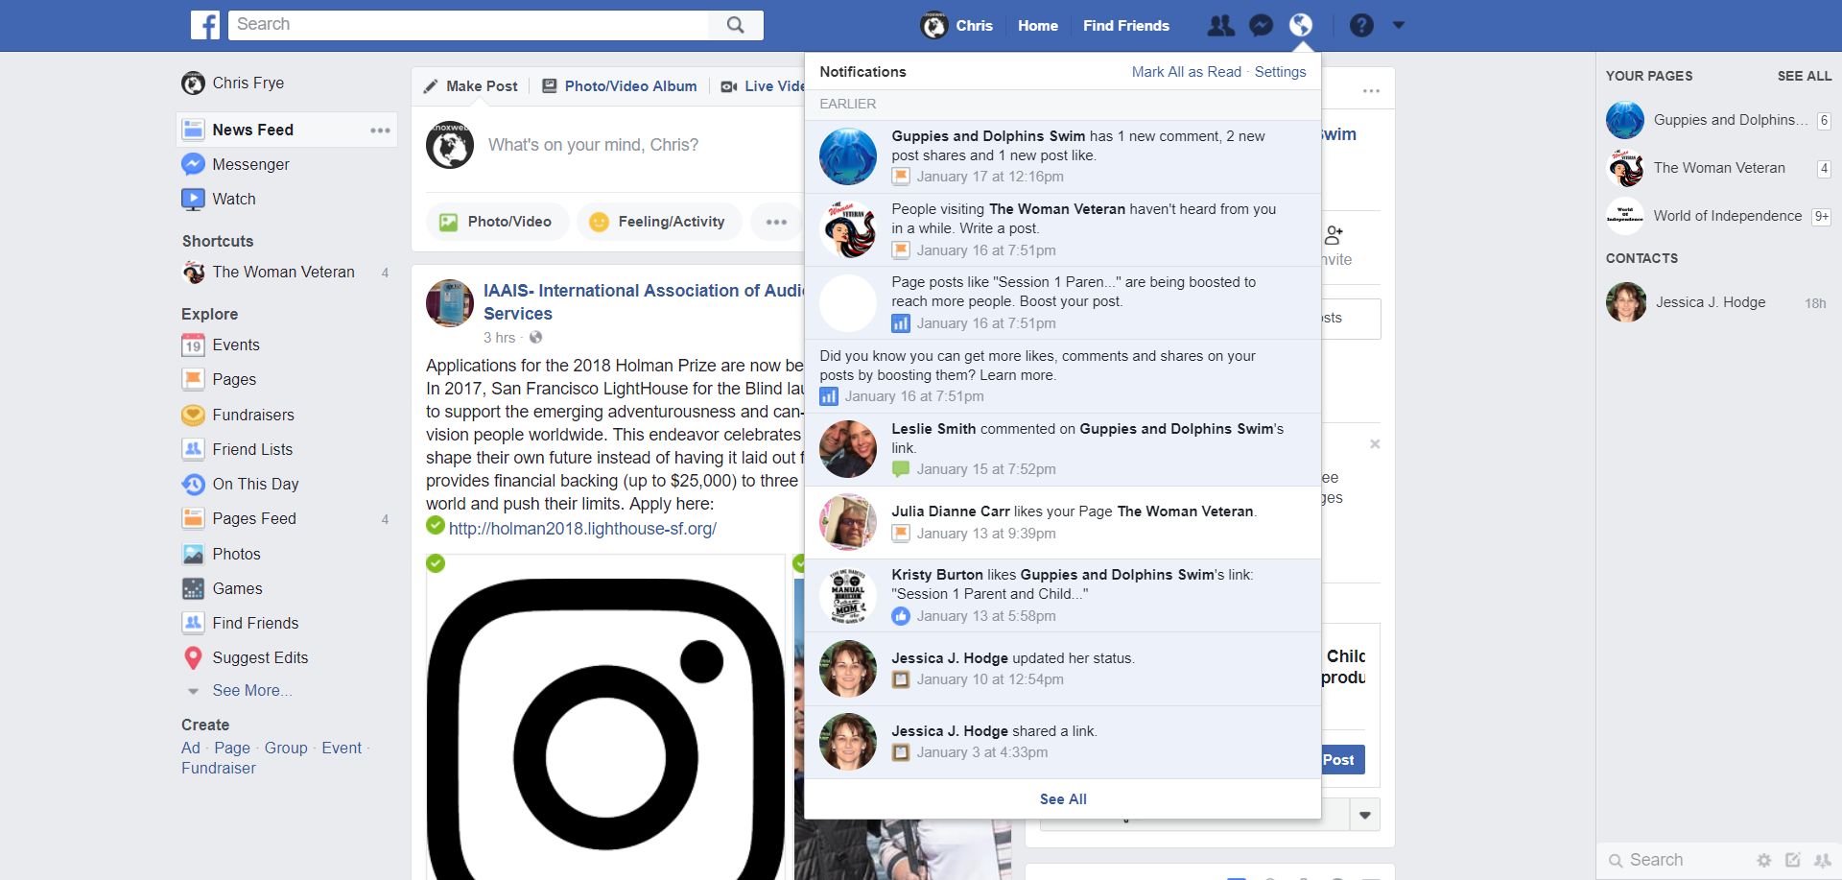The image size is (1842, 880).
Task: Open News Feed options ellipsis
Action: (x=380, y=131)
